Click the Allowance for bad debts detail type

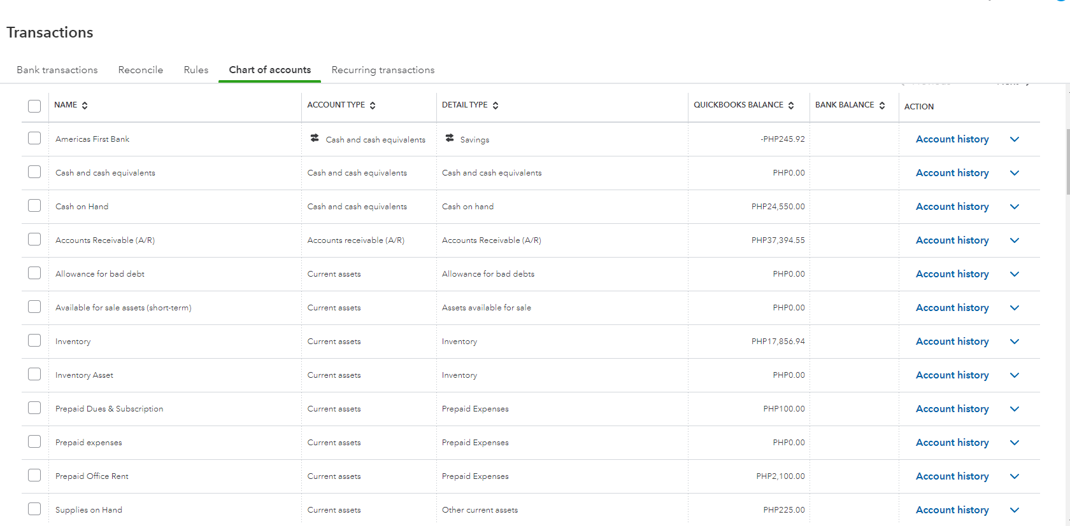coord(488,274)
